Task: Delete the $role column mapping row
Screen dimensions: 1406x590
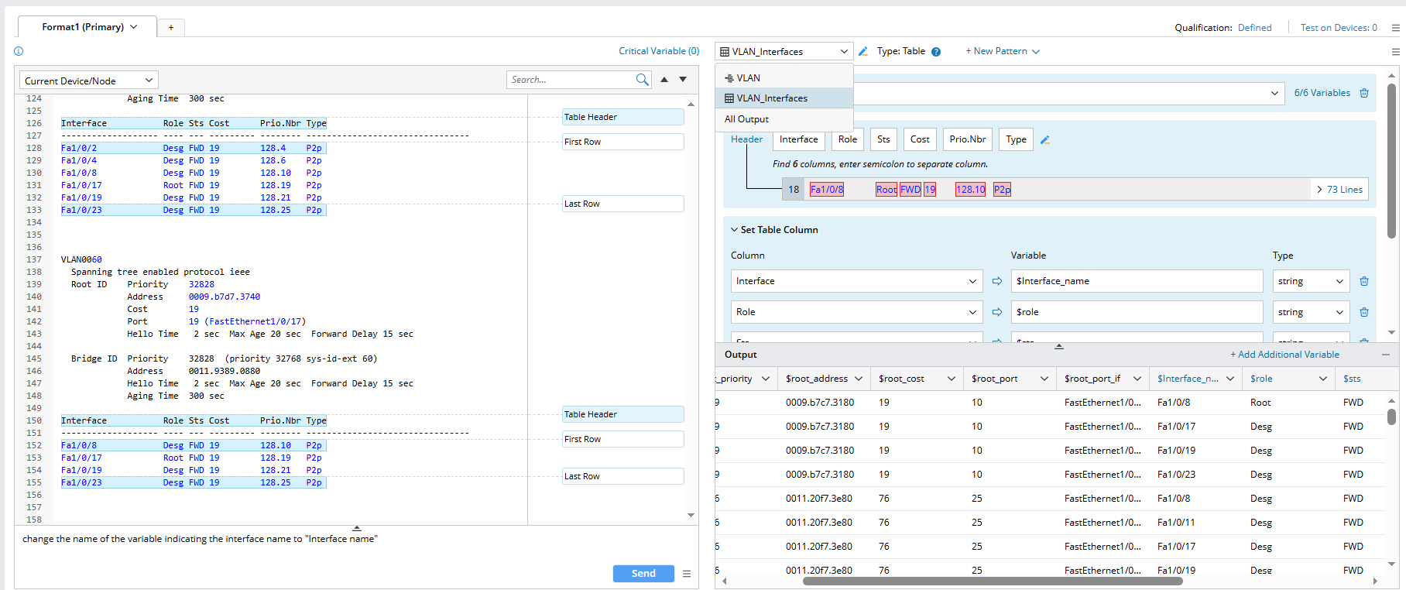Action: coord(1364,312)
